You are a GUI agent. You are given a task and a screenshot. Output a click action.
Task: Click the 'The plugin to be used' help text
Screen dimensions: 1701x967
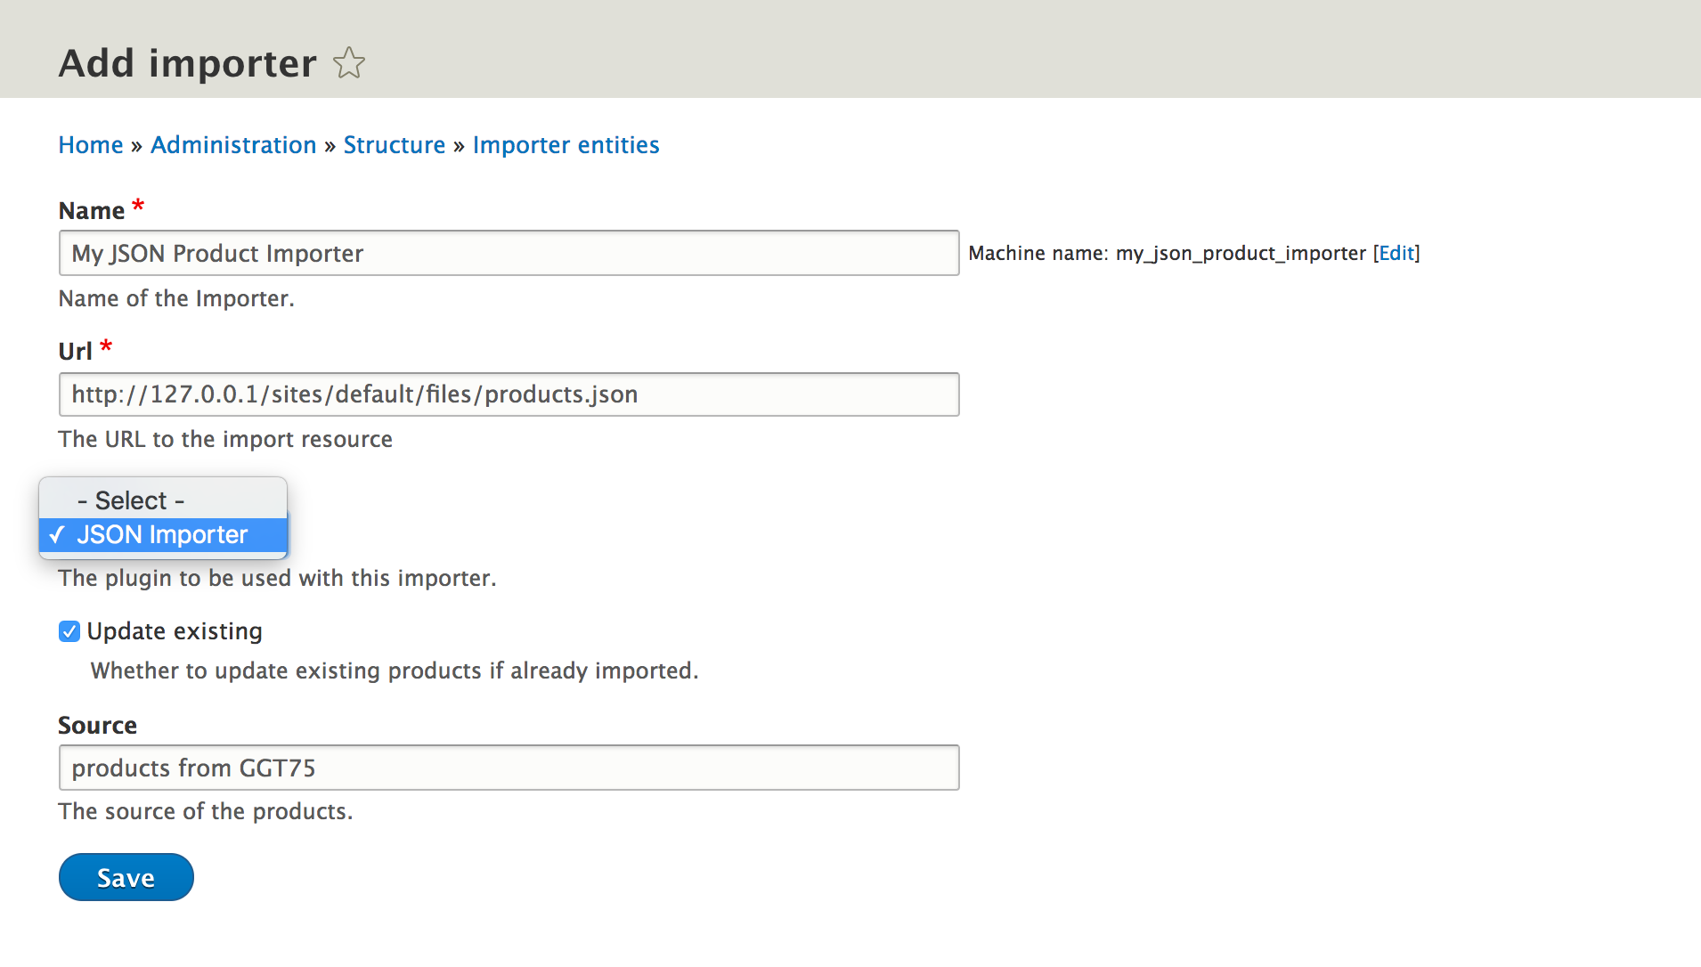[x=277, y=579]
